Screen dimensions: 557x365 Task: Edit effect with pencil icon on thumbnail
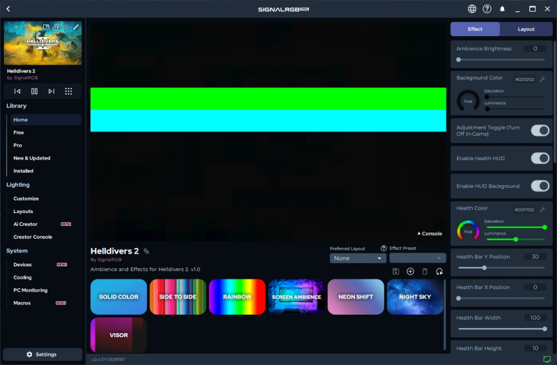click(x=76, y=26)
